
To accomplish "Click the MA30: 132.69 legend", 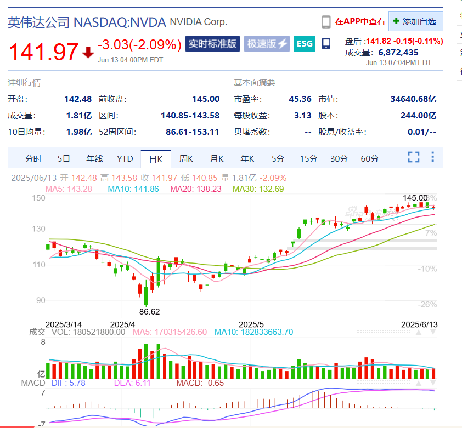I will [258, 189].
